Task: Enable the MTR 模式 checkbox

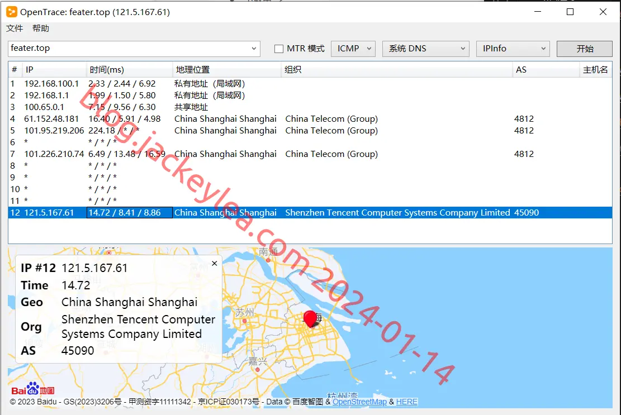Action: [x=279, y=49]
